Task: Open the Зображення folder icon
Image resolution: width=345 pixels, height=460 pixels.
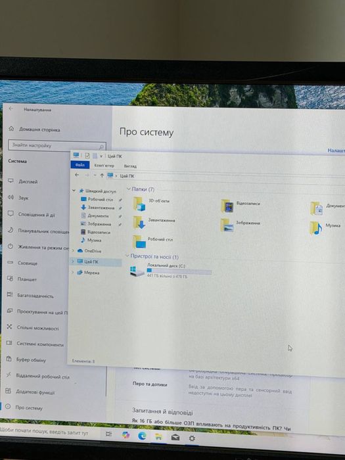Action: [227, 225]
